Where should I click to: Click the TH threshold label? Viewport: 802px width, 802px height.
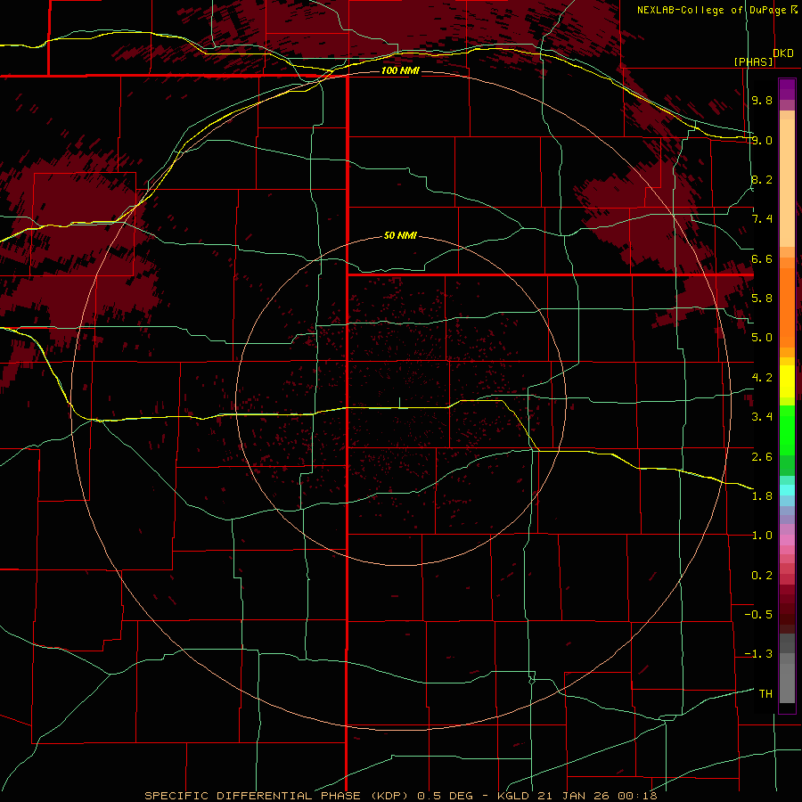pyautogui.click(x=765, y=693)
